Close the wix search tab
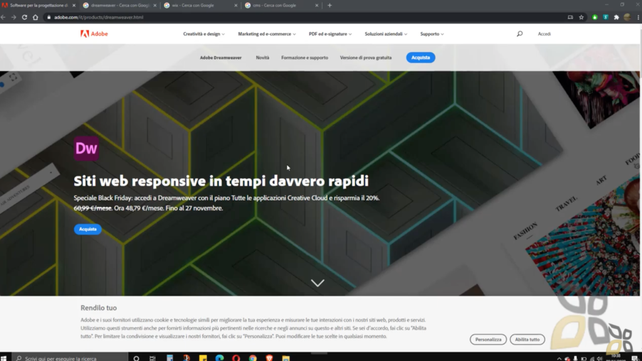 (x=236, y=5)
